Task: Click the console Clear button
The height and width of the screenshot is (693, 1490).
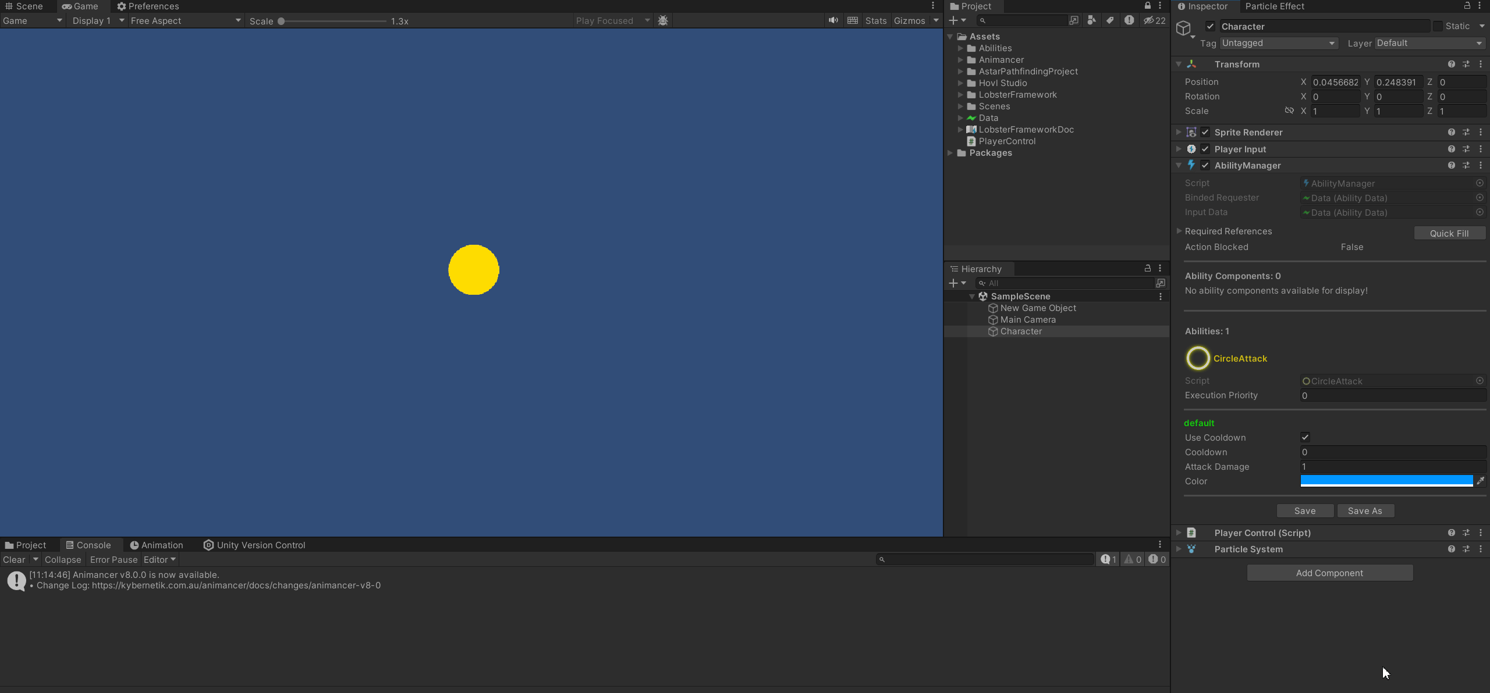Action: click(x=14, y=559)
